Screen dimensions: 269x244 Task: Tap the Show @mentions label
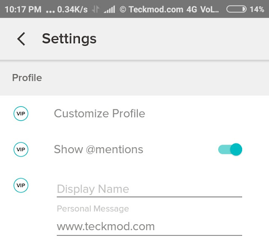98,149
